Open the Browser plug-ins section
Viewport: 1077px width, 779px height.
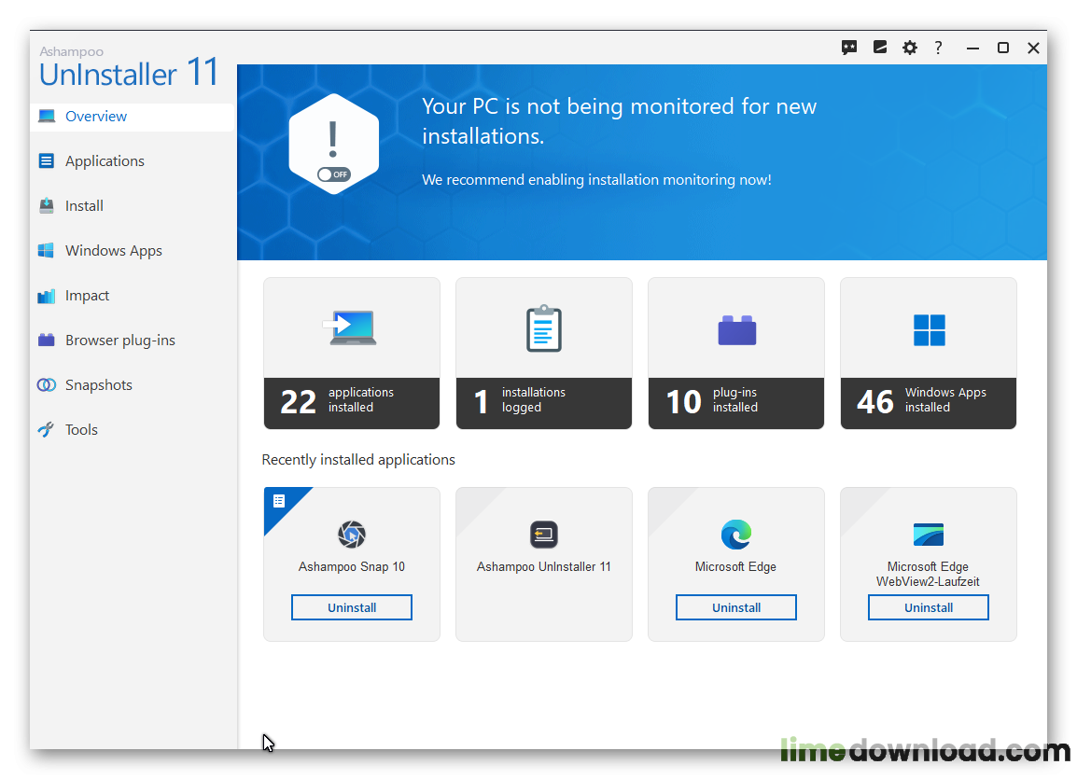click(119, 340)
